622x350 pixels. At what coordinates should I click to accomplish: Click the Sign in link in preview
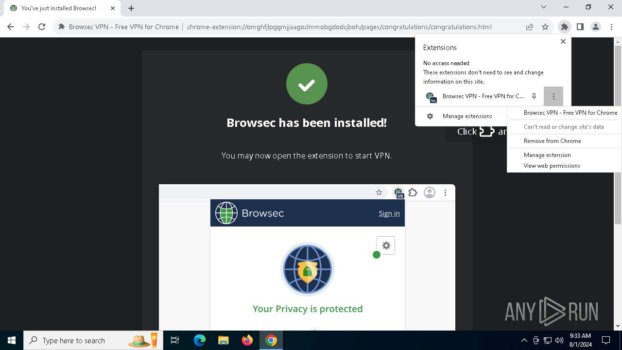(389, 213)
